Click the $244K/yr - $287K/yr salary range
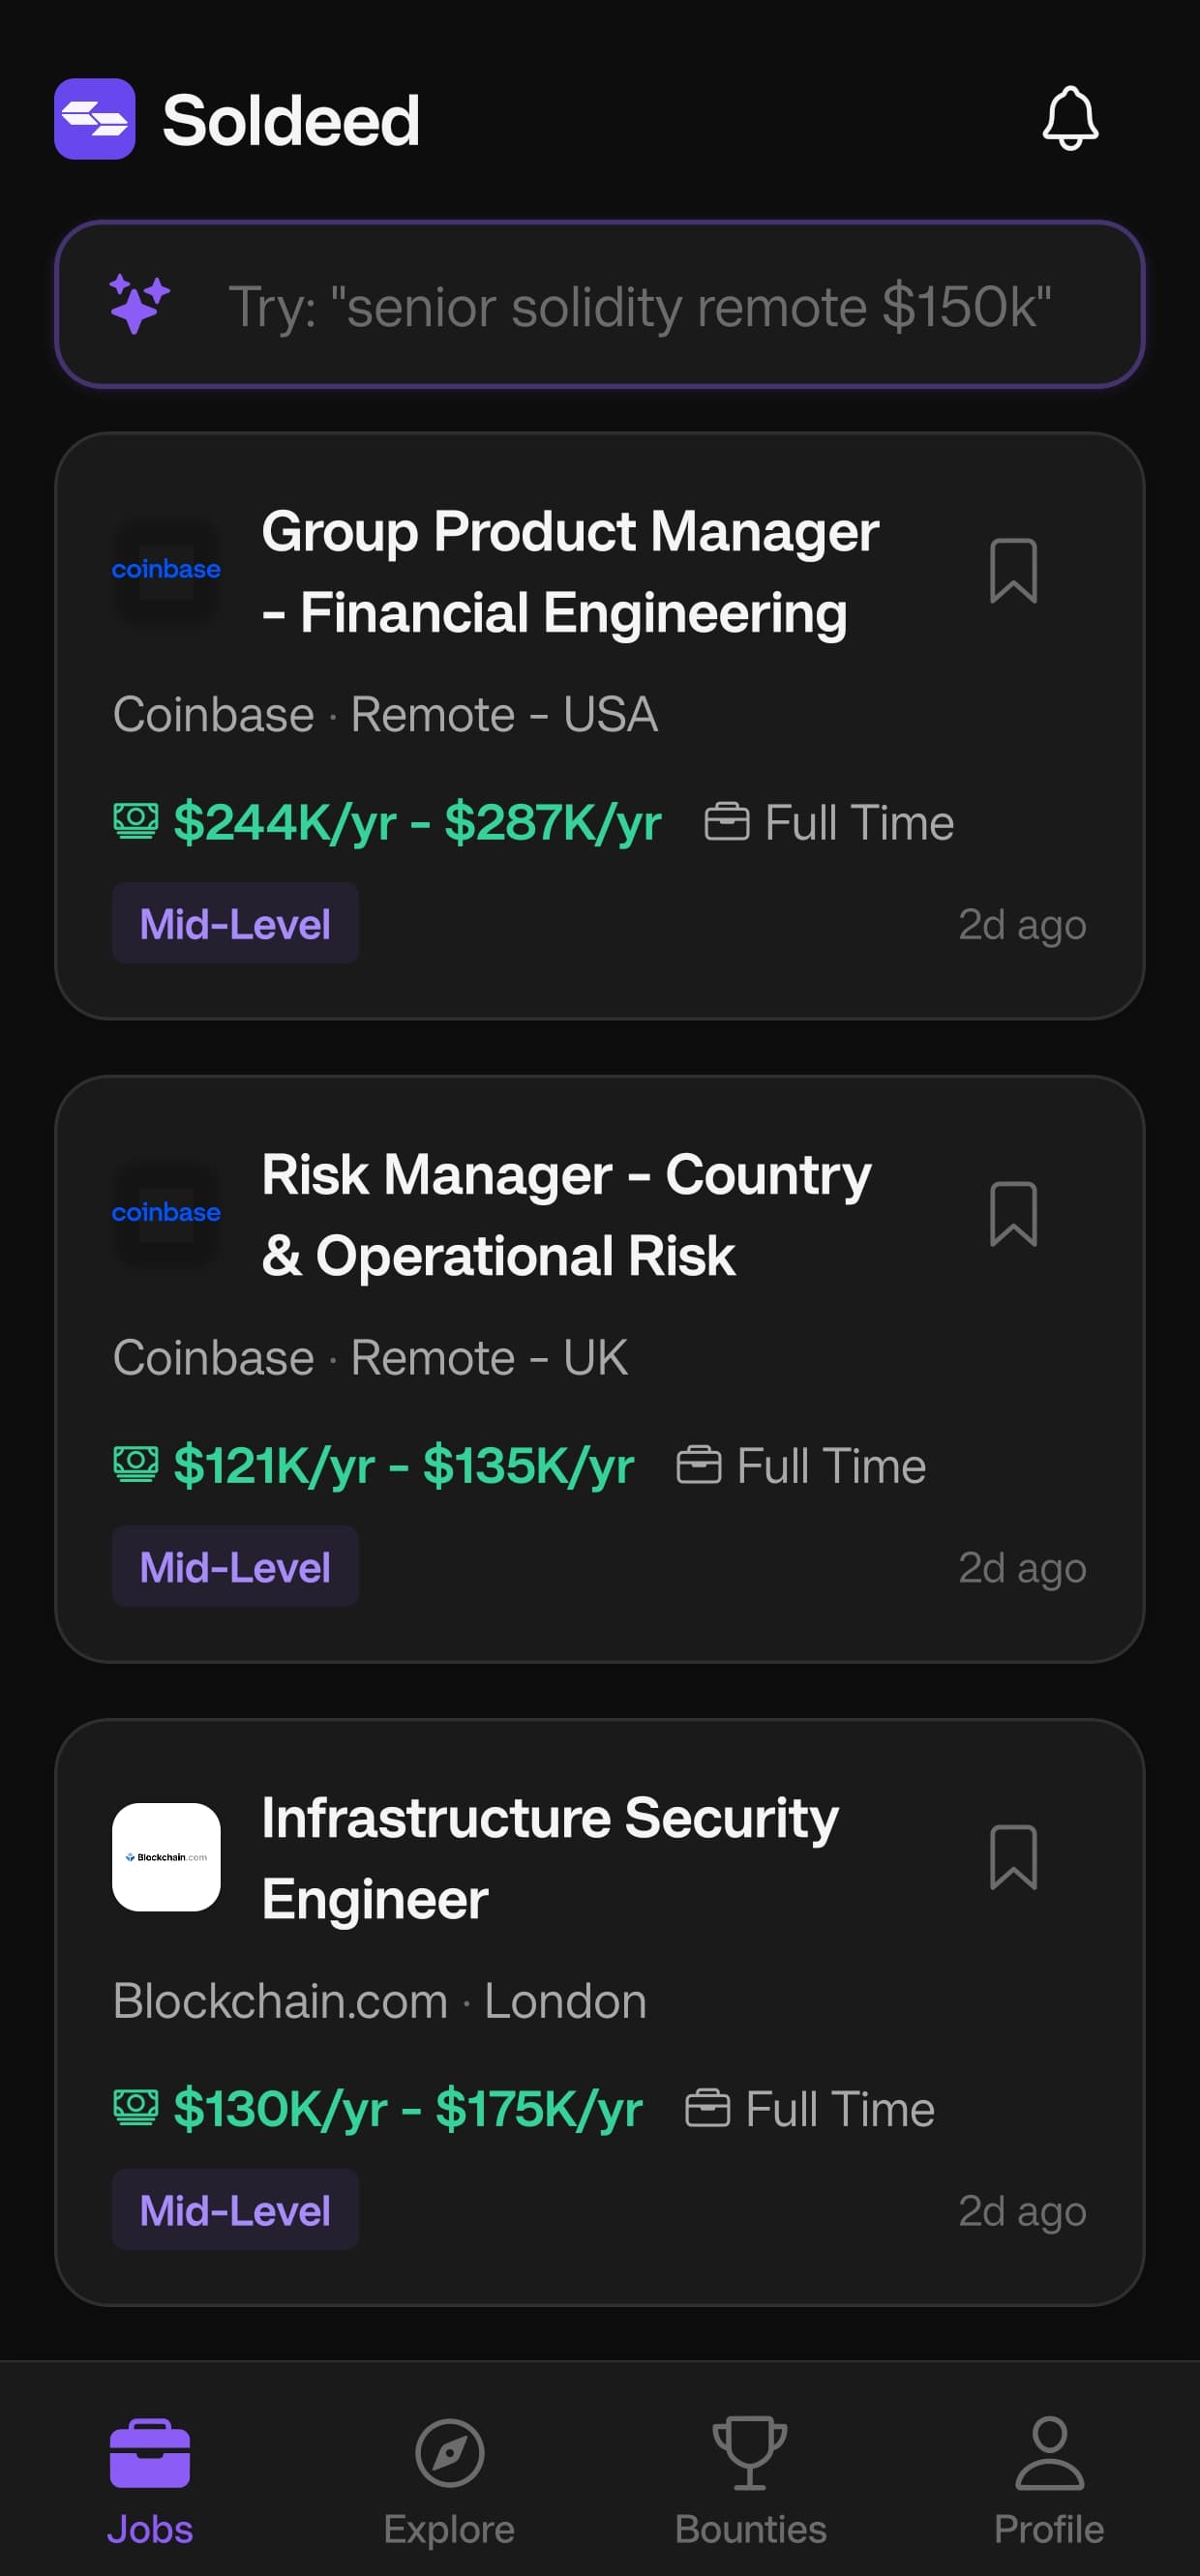The width and height of the screenshot is (1200, 2576). [417, 823]
